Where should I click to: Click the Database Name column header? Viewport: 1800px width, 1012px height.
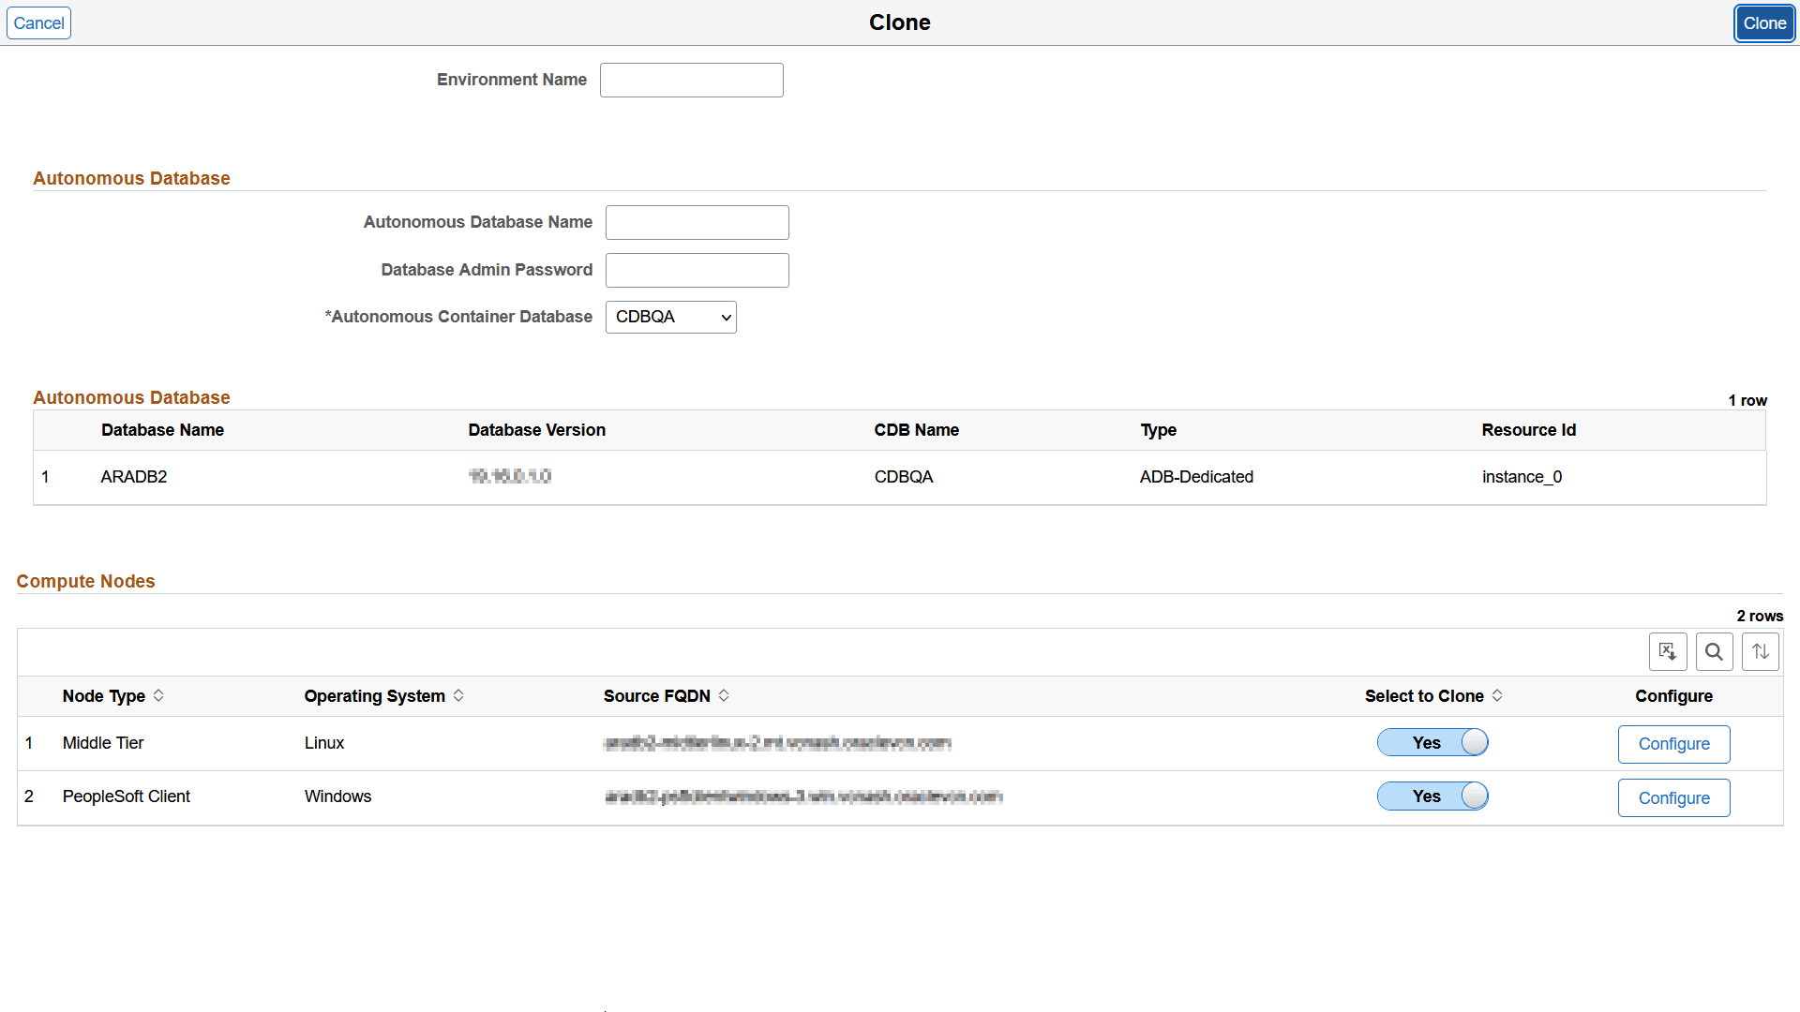162,430
